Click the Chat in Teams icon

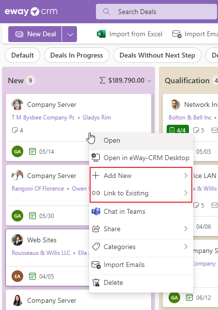(96, 211)
